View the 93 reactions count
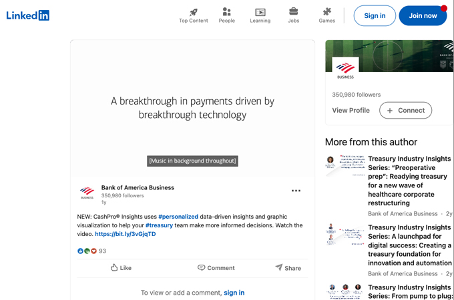The width and height of the screenshot is (454, 300). coord(103,251)
